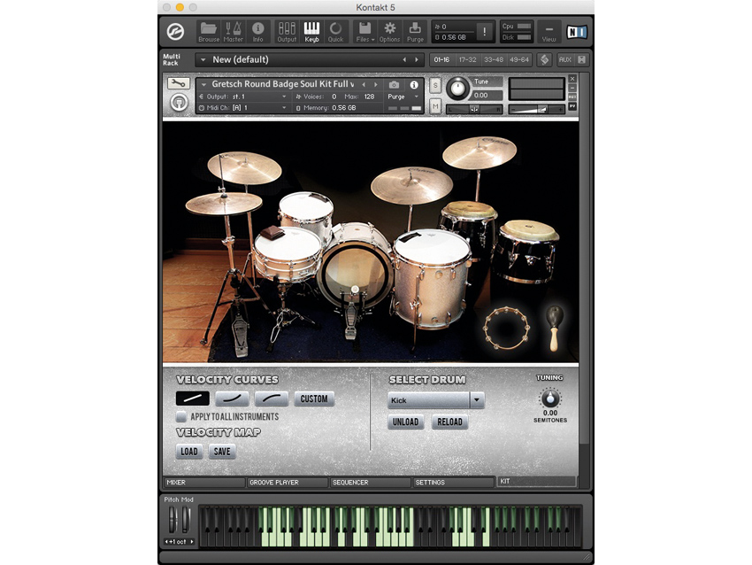Minimize rack headers icon next to AUX
Screen dimensions: 752x565
tap(581, 59)
